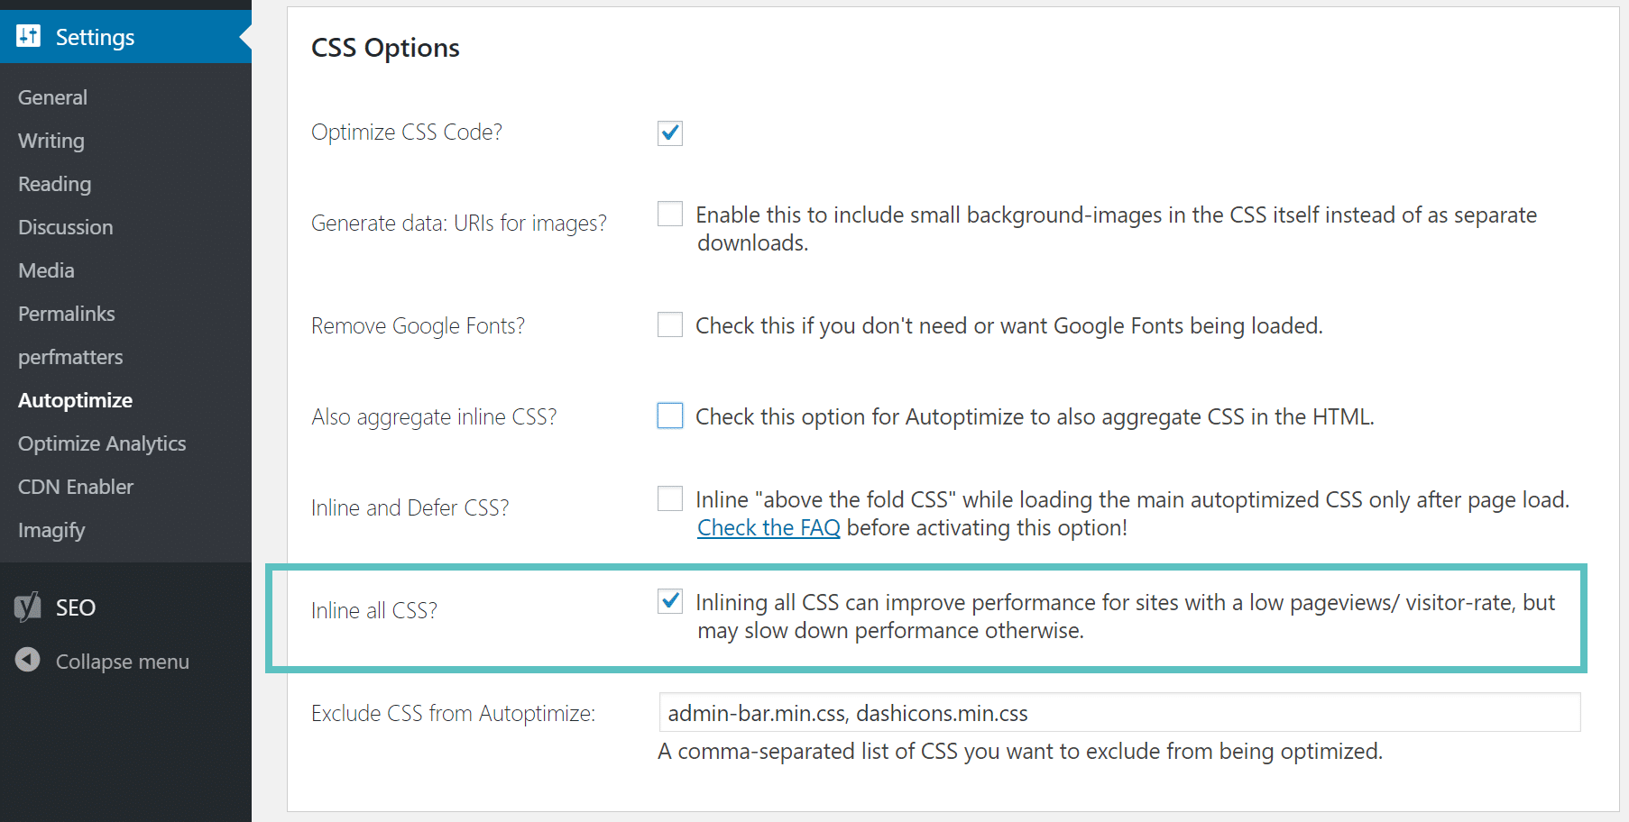Image resolution: width=1629 pixels, height=822 pixels.
Task: Uncheck the Optimize CSS Code checkbox
Action: tap(669, 132)
